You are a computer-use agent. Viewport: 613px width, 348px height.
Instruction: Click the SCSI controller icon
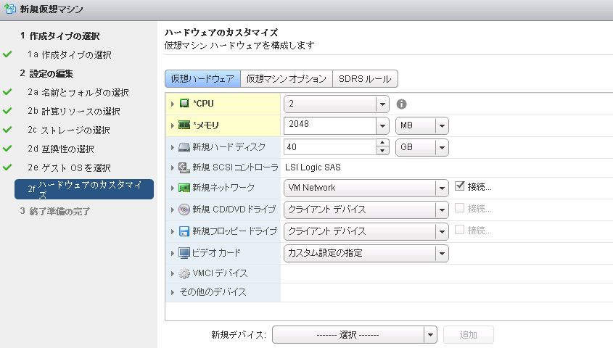pos(184,167)
